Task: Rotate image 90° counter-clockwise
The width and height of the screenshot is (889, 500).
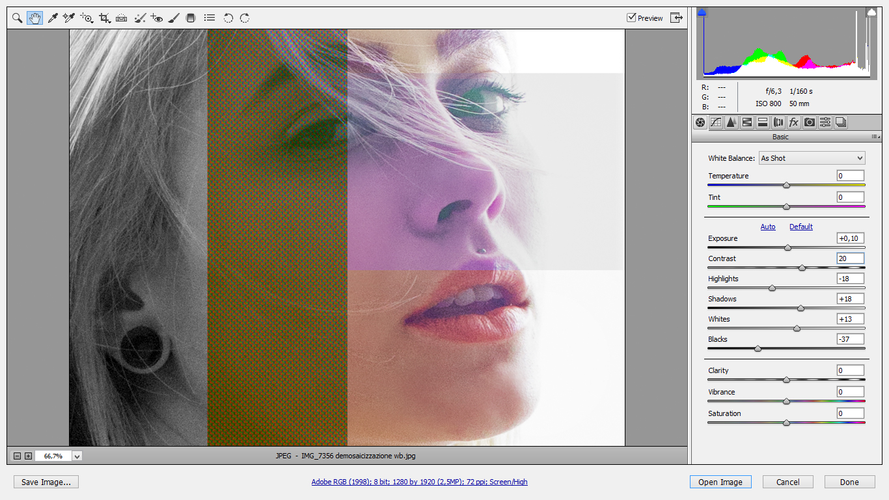Action: (228, 18)
